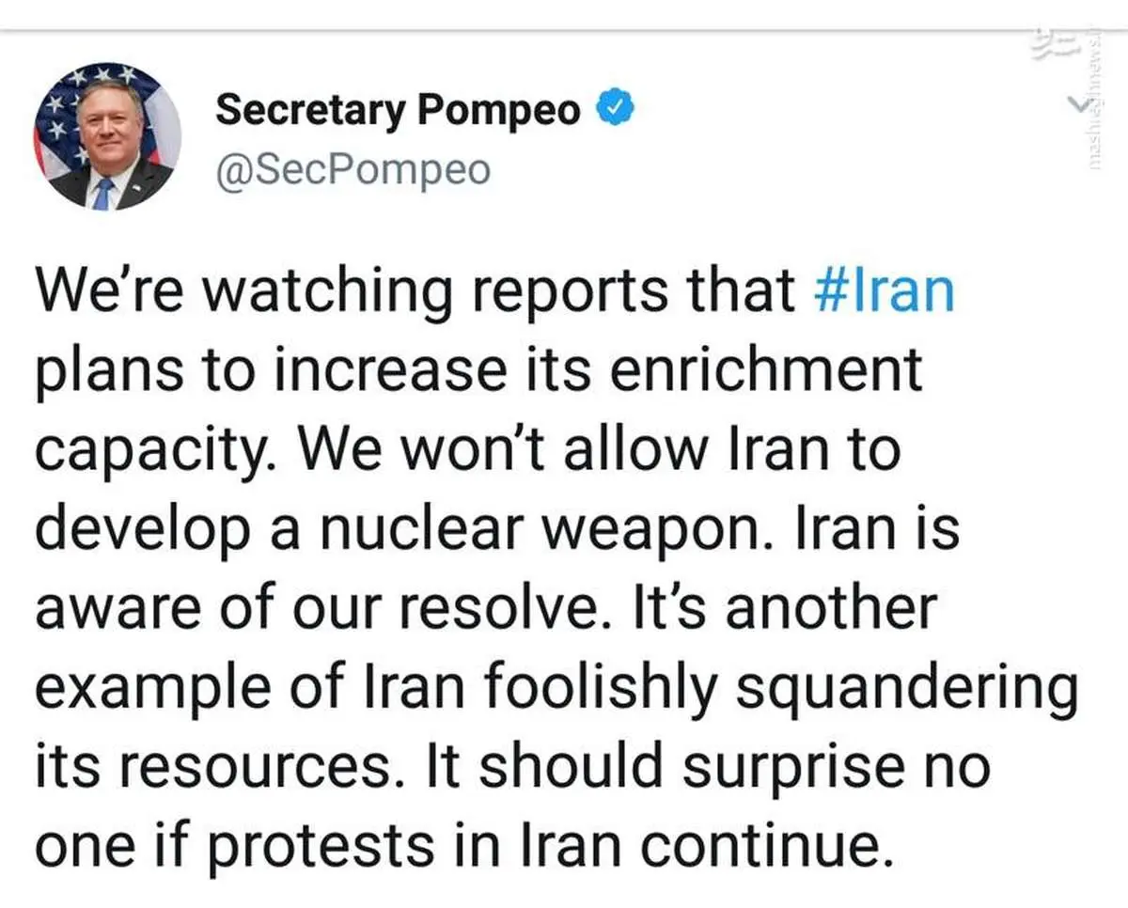Open Secretary Pompeo's profile picture
Screen dimensions: 1128x908
pyautogui.click(x=108, y=137)
